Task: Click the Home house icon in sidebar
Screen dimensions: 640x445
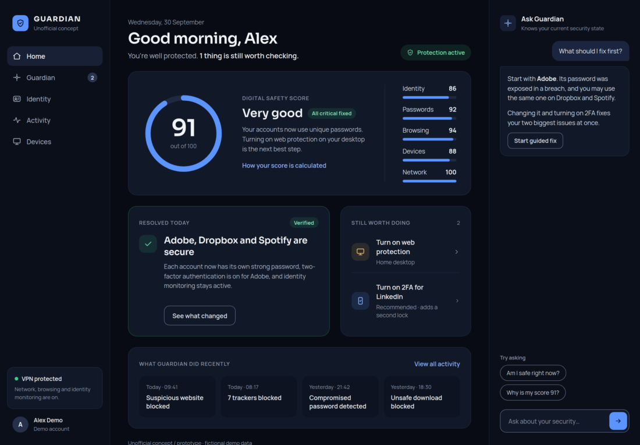Action: point(17,56)
